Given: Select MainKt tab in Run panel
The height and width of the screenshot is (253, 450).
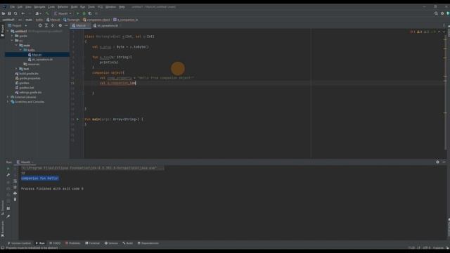Looking at the screenshot, I should tap(25, 162).
